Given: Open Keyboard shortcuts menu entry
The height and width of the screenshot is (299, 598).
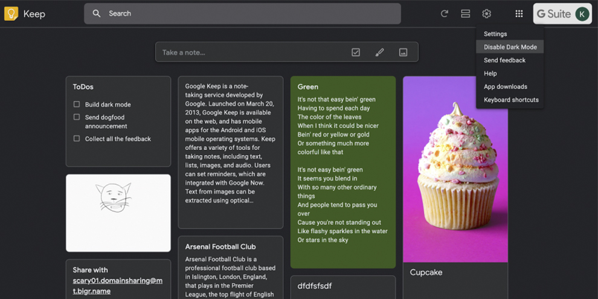Looking at the screenshot, I should tap(510, 100).
